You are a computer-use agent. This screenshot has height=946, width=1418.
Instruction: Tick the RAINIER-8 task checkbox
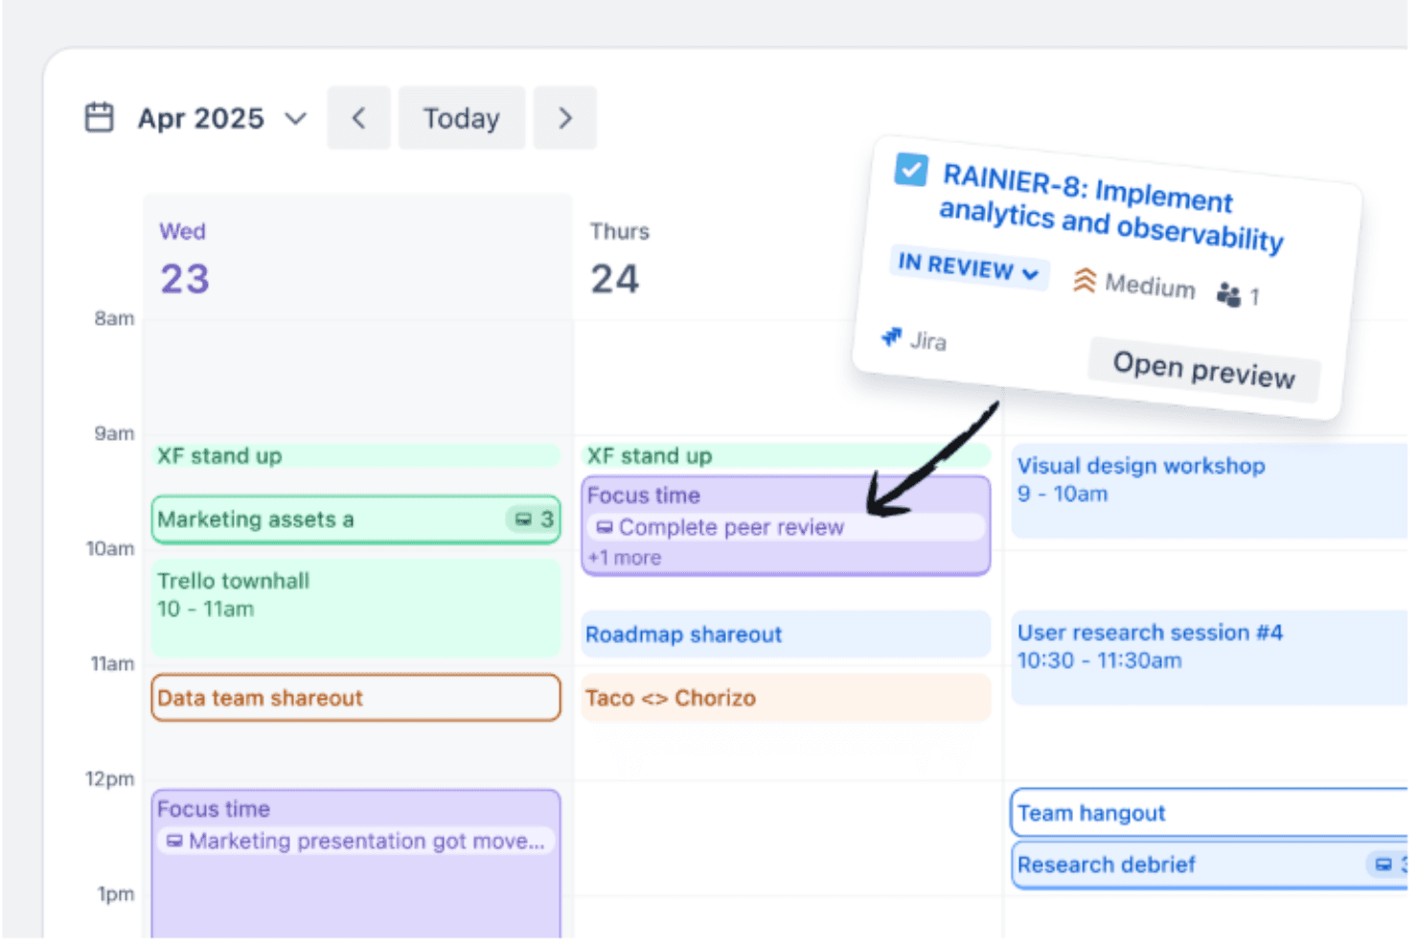tap(911, 170)
